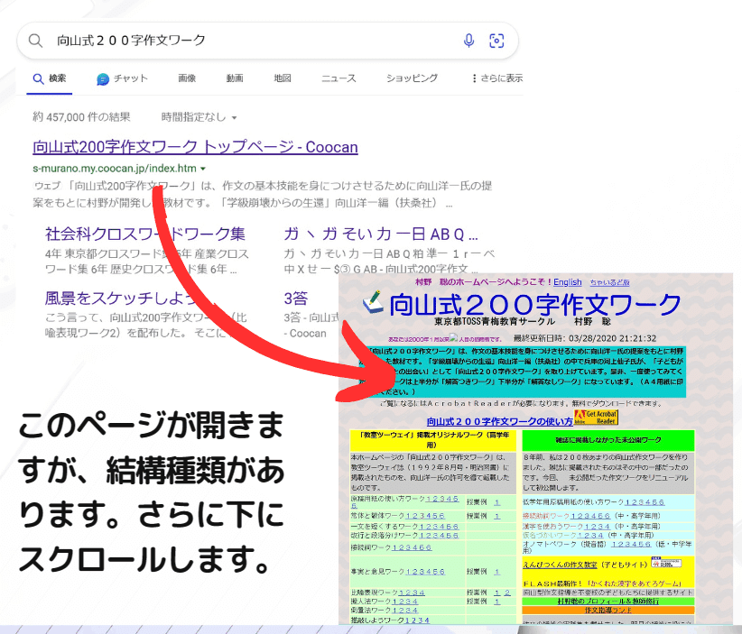Click the s-murano.my.coocan.jp/index.htm URL text

115,169
